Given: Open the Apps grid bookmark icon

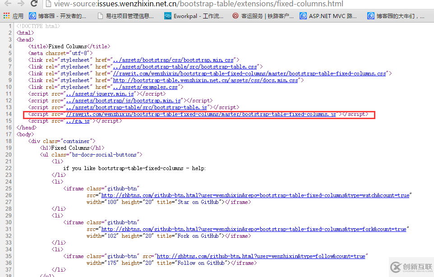Looking at the screenshot, I should click(6, 16).
